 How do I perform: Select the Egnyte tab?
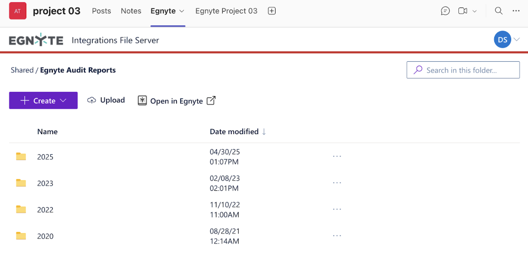click(x=163, y=11)
